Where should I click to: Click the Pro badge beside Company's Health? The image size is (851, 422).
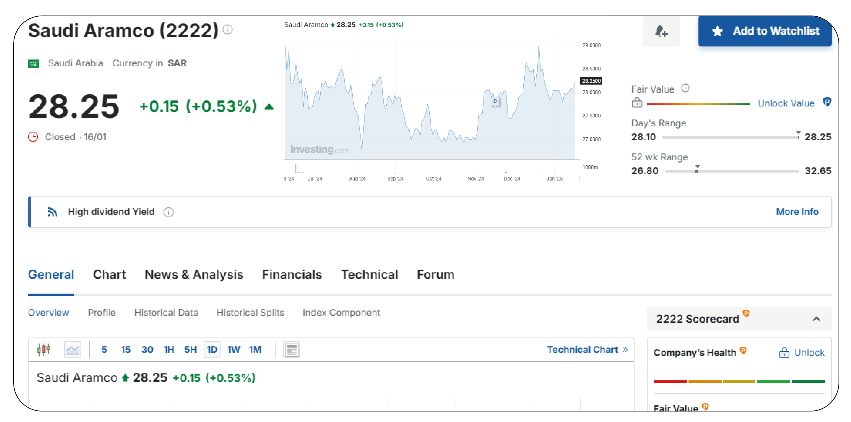(743, 351)
